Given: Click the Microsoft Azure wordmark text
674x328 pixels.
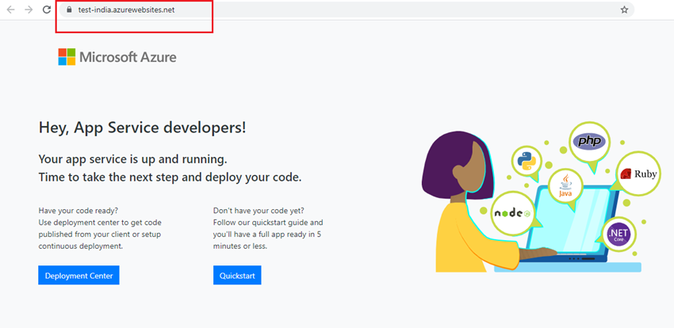Looking at the screenshot, I should [x=128, y=57].
